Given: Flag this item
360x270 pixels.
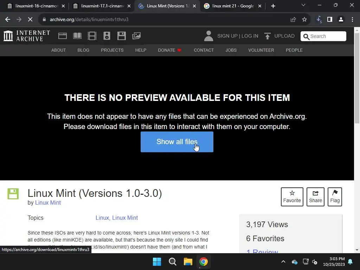Looking at the screenshot, I should tap(335, 197).
